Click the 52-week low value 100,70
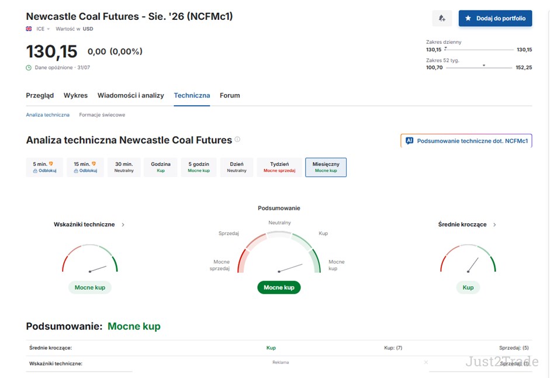Image resolution: width=550 pixels, height=378 pixels. 434,67
